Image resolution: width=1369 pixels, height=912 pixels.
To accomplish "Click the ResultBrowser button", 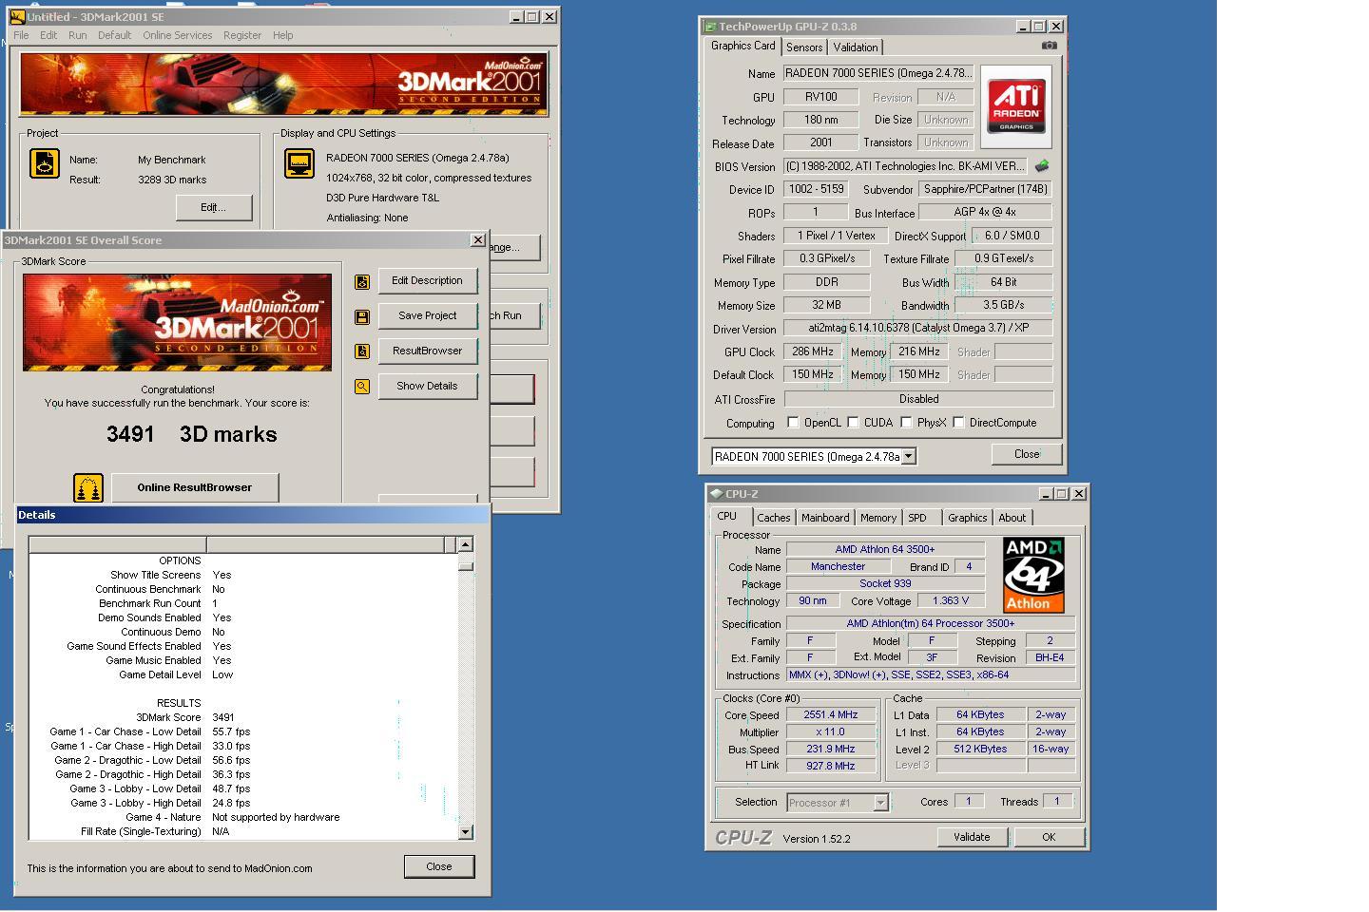I will point(428,351).
